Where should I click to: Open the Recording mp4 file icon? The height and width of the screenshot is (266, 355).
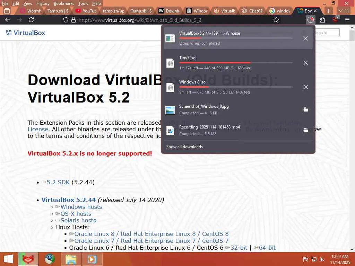pyautogui.click(x=170, y=131)
